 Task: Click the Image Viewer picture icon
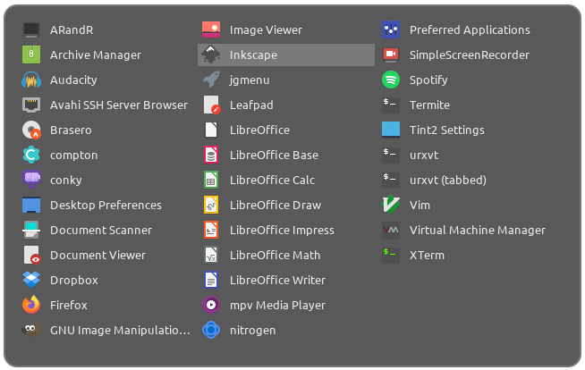click(211, 29)
